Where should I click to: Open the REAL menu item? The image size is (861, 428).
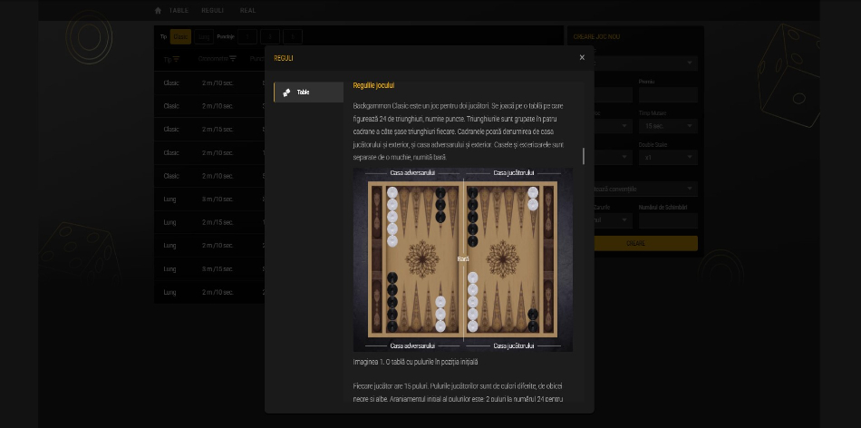tap(247, 10)
